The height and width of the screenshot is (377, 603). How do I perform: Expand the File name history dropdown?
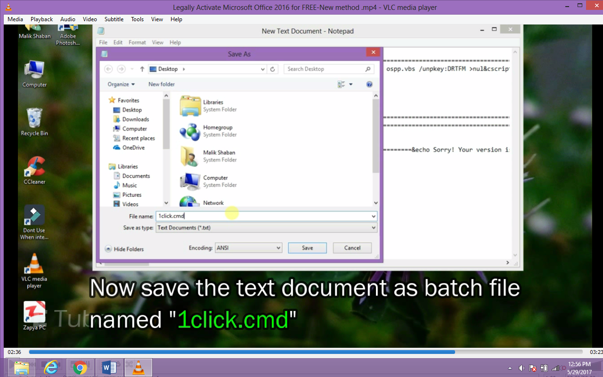374,216
